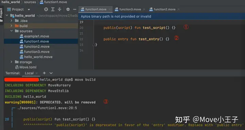This screenshot has height=130, width=245.
Task: Click ./sources/function1.move:20:5 path in terminal
Action: point(47,108)
